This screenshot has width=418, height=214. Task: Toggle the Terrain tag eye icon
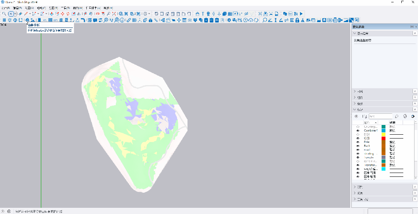pos(358,158)
